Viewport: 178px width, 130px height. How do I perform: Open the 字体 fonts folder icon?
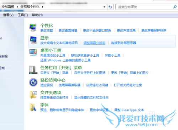tap(33, 107)
